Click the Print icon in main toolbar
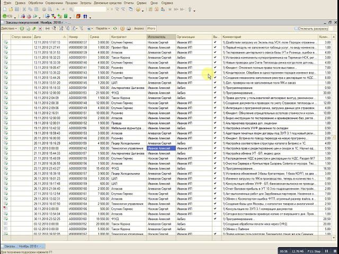This screenshot has width=339, height=254. coord(44,10)
